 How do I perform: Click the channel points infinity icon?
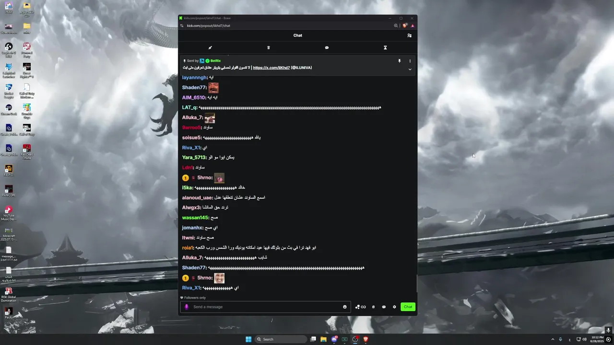[361, 307]
